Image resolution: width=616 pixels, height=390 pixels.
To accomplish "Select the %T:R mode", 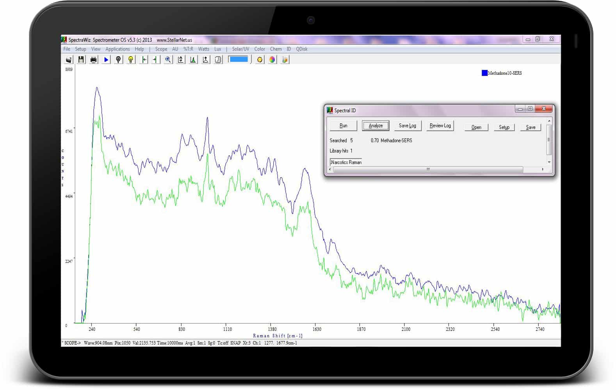I will [x=188, y=49].
